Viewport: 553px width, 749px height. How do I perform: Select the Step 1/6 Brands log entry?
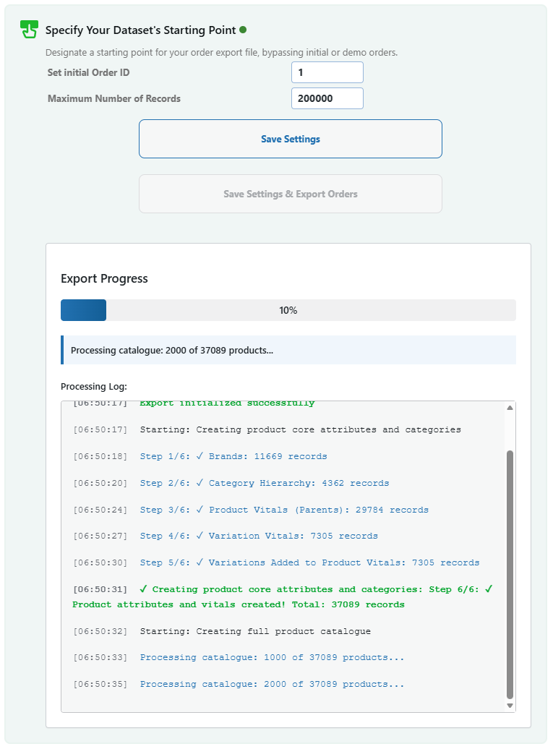(233, 456)
